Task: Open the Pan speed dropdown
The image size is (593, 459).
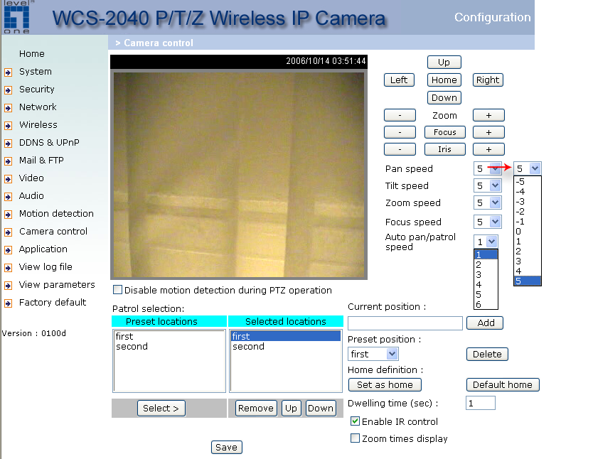Action: (488, 168)
